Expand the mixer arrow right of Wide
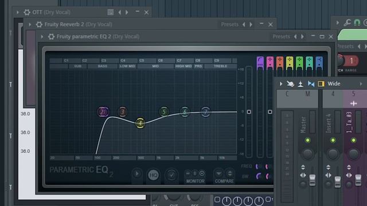The image size is (367, 206). click(x=361, y=84)
